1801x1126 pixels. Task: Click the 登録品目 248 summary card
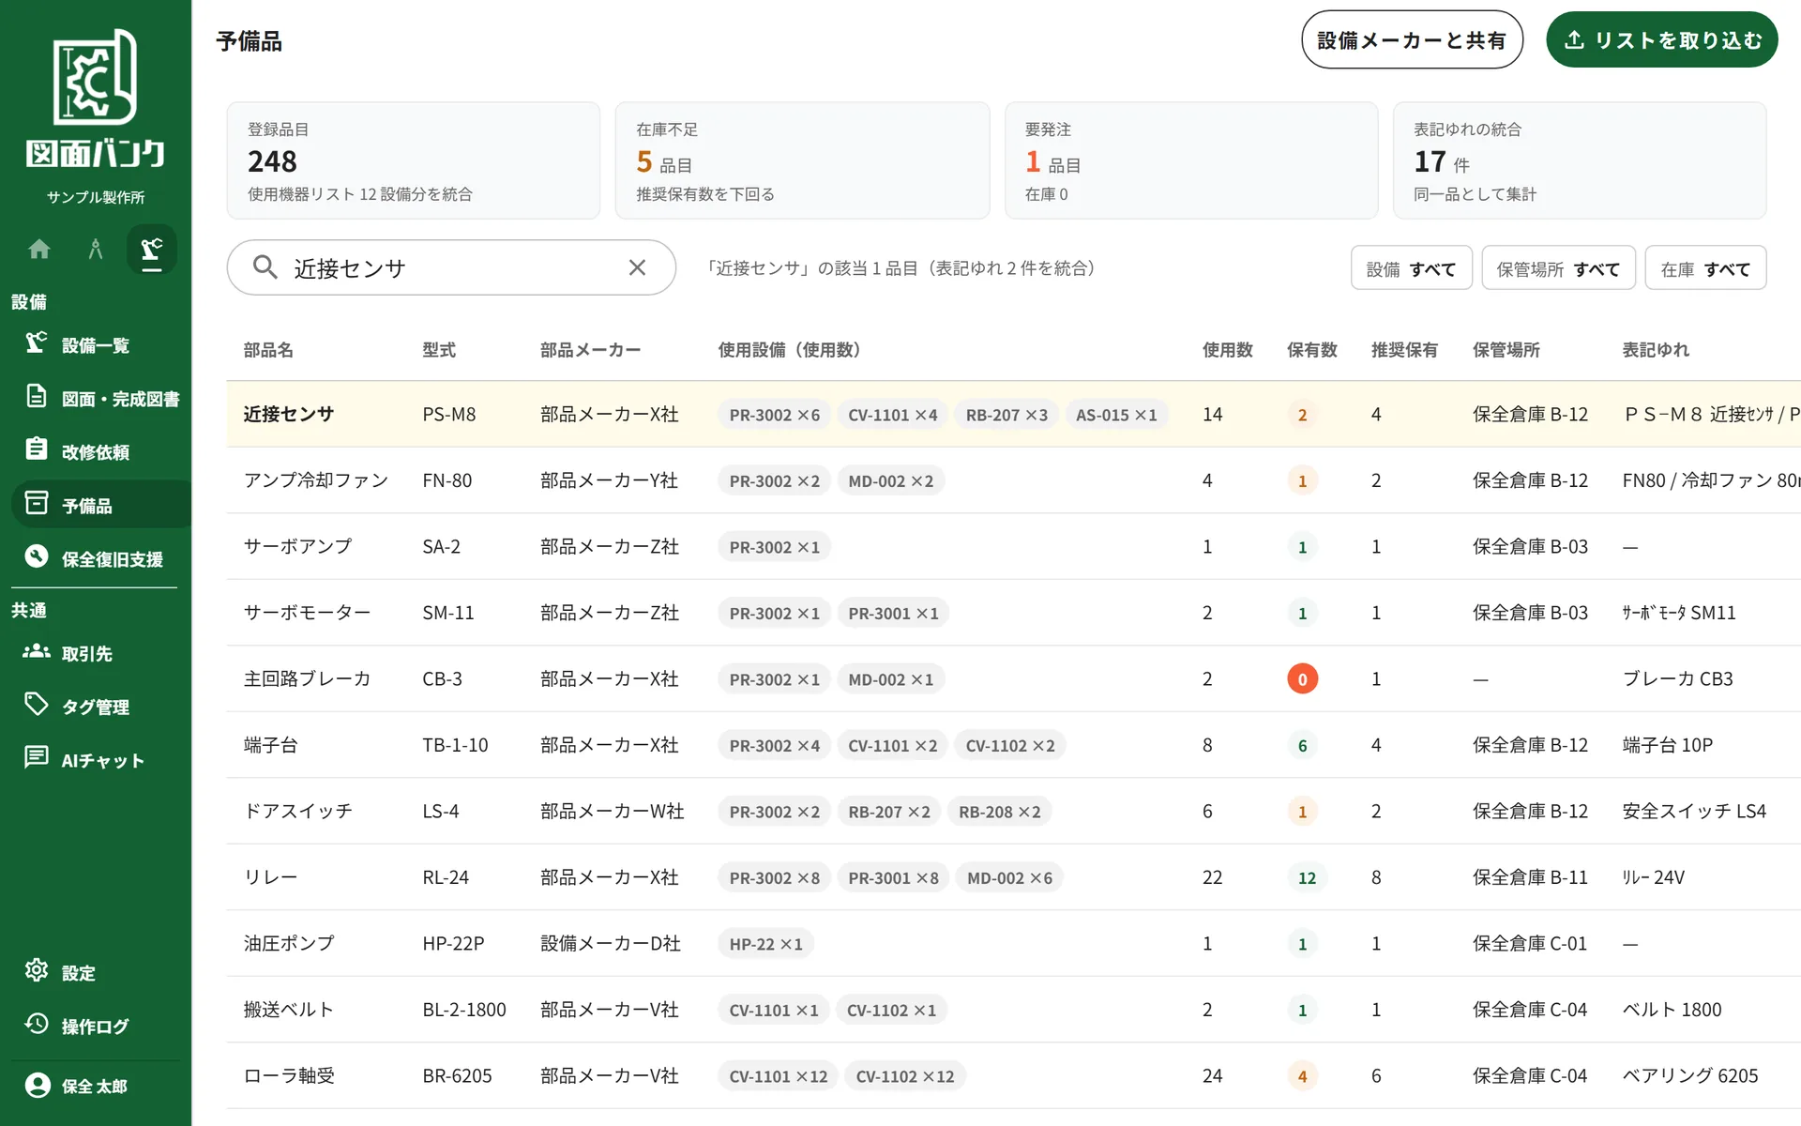(x=414, y=160)
